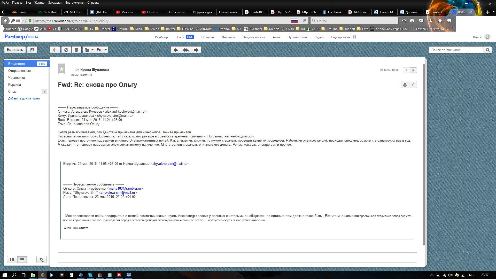Switch to Мост на... YouTube tab
The image size is (496, 279).
(126, 12)
